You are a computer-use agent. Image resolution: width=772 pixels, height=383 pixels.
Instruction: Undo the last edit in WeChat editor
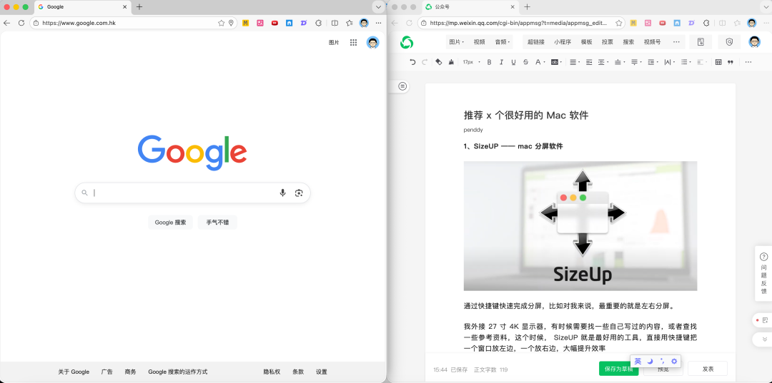(412, 62)
